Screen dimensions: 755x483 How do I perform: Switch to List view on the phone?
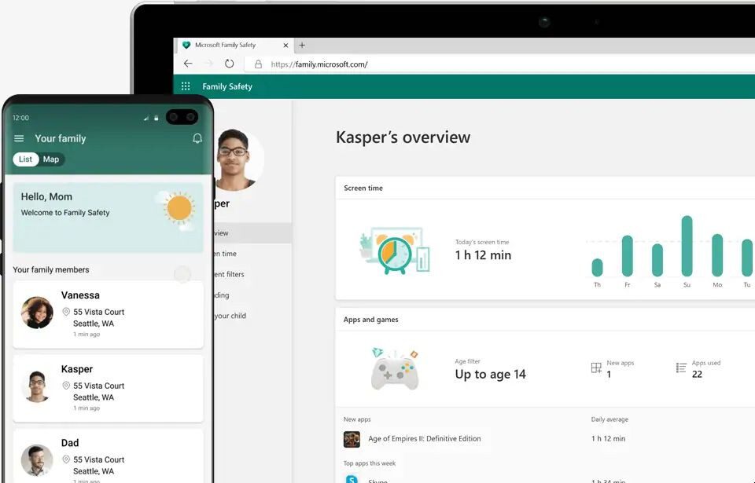coord(24,159)
